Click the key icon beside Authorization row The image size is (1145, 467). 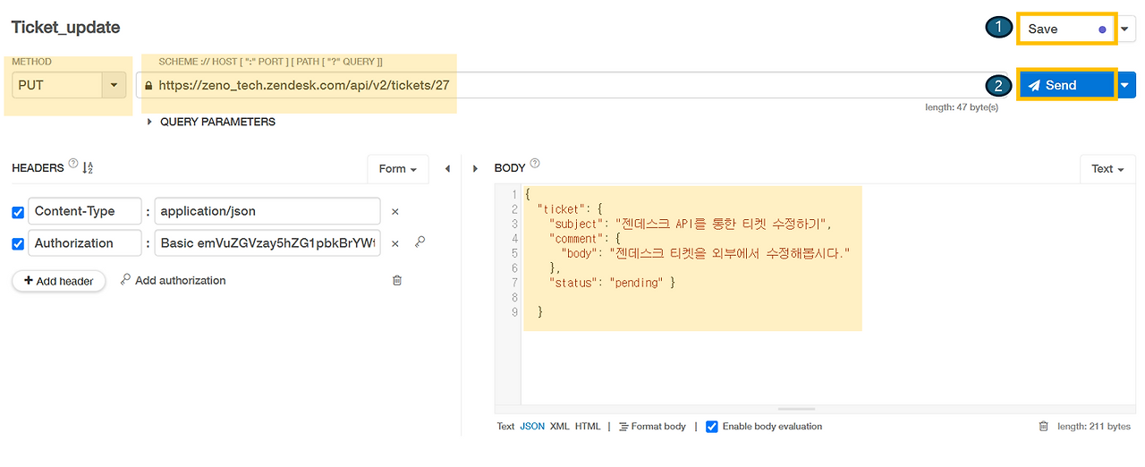pyautogui.click(x=420, y=242)
